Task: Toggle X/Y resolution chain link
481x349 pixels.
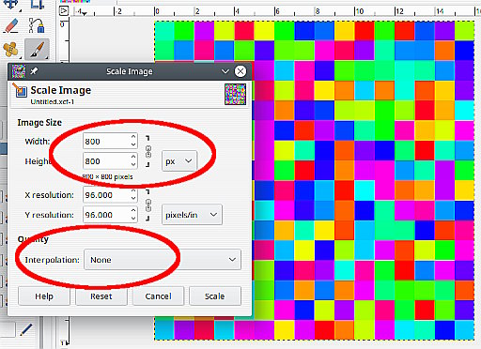Action: click(148, 205)
